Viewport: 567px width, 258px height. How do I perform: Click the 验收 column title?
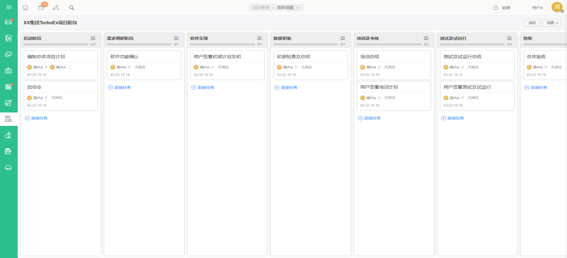[x=528, y=38]
